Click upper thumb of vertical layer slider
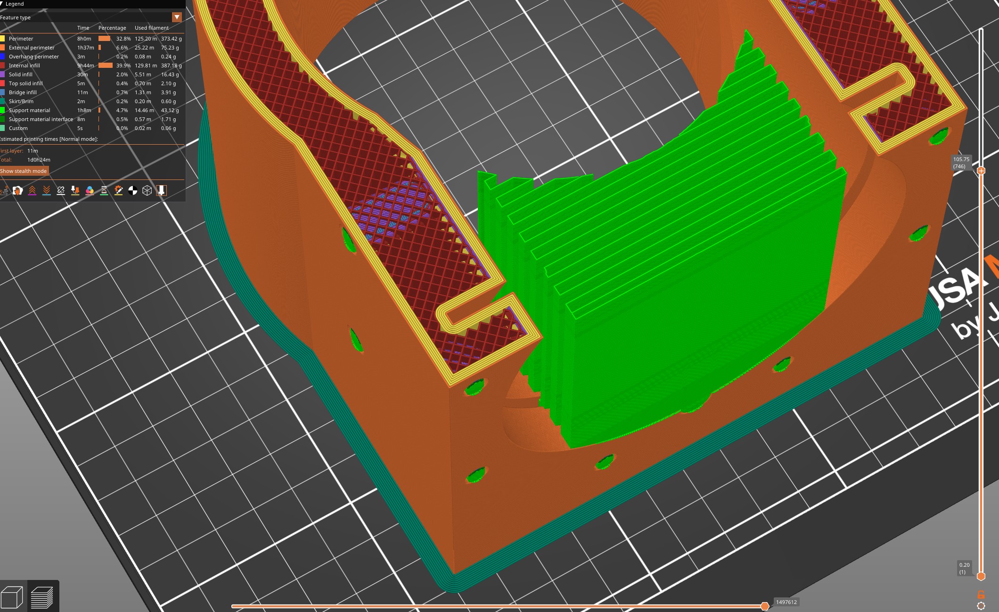The width and height of the screenshot is (999, 612). pyautogui.click(x=981, y=171)
